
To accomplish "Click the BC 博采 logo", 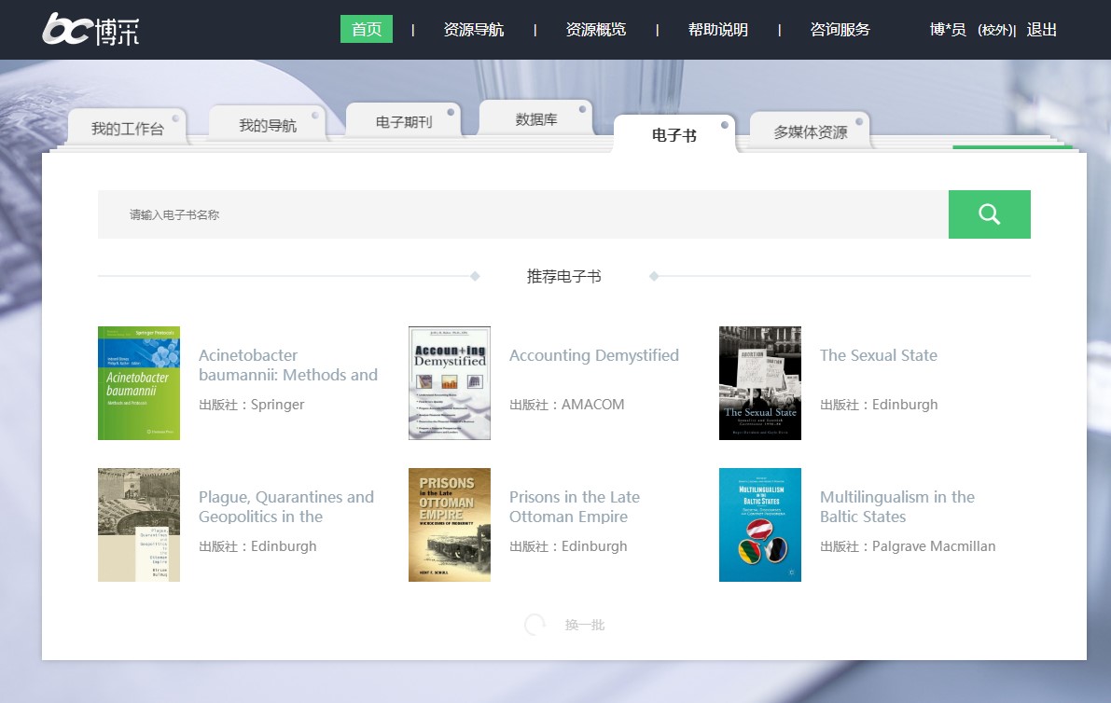I will 90,30.
